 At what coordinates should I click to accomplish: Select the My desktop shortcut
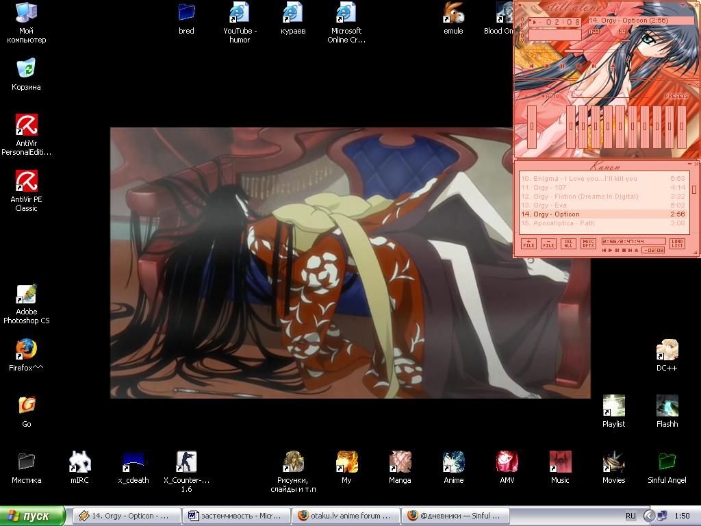point(346,468)
